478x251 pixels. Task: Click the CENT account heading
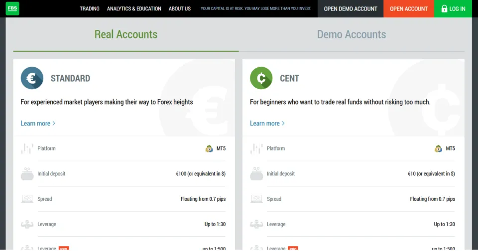pos(289,78)
